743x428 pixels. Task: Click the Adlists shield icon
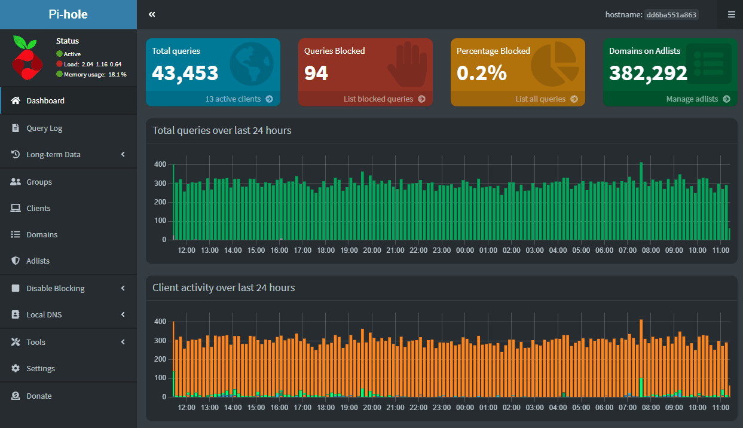pos(16,261)
